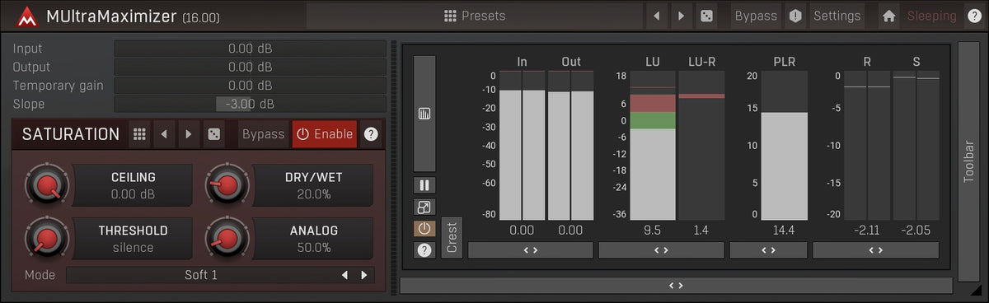Toggle the Saturation Bypass button
Viewport: 989px width, 303px height.
pos(263,134)
